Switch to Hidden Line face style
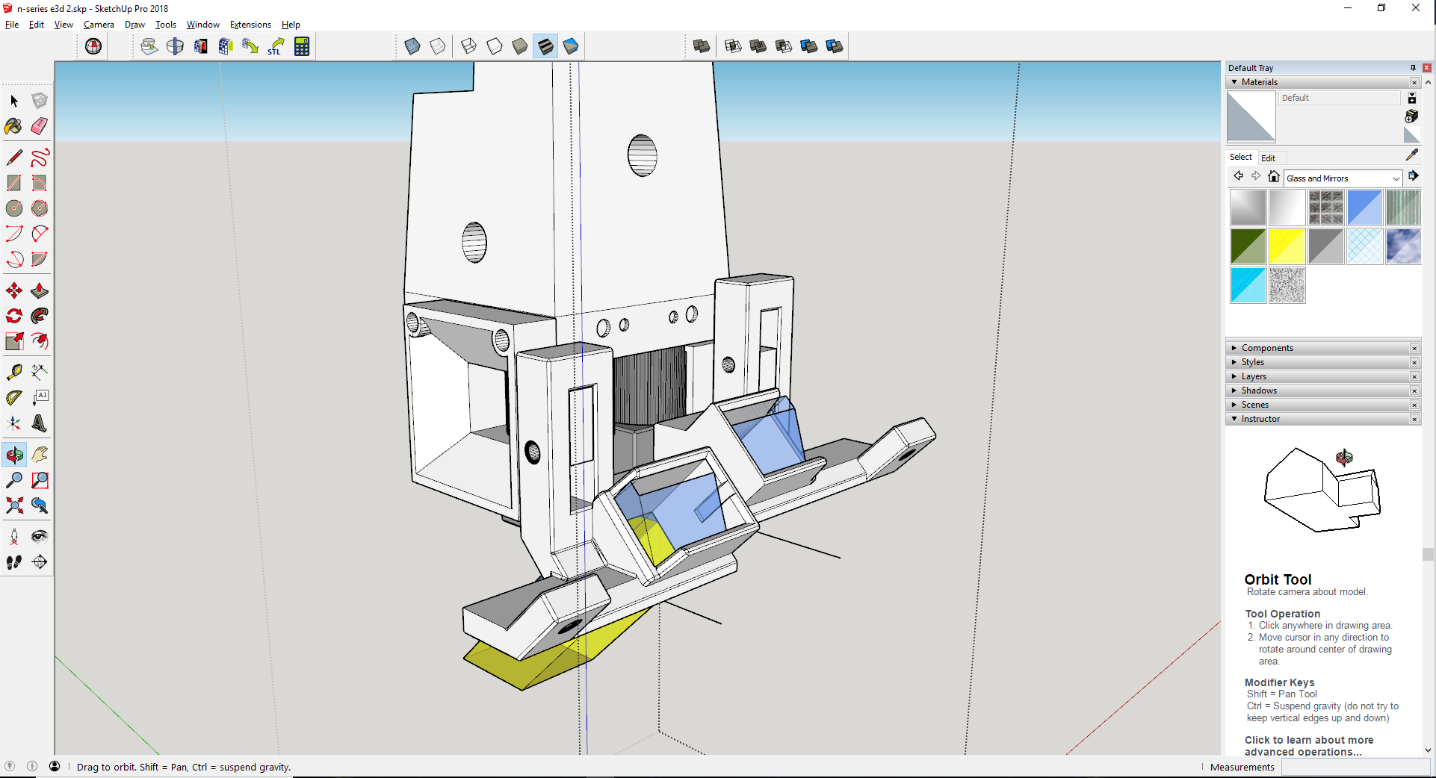 pos(495,46)
